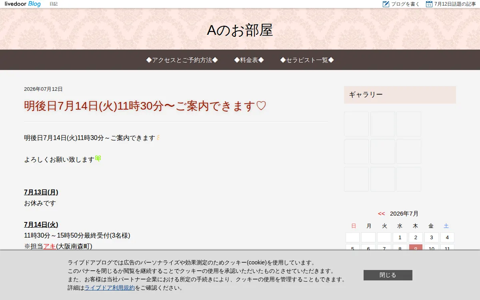
Task: Click the アキ therapist link
Action: click(50, 246)
